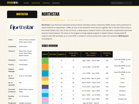Open the Episodes nav item
139x104 pixels.
(x=46, y=3)
